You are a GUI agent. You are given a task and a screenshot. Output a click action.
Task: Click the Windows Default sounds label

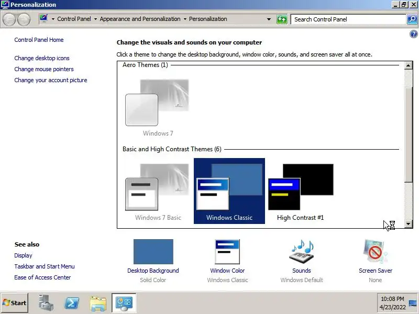[x=302, y=280]
